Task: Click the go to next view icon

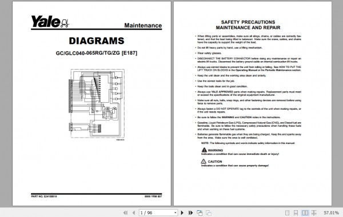Action: [209, 212]
